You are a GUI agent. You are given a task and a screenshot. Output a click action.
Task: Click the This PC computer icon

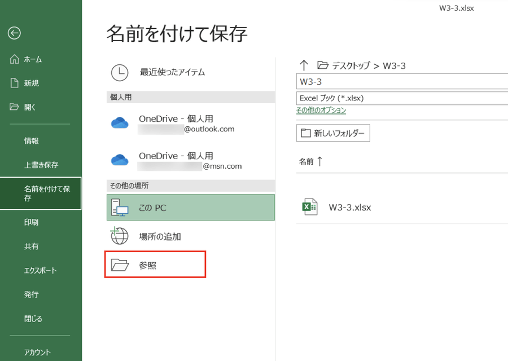[x=120, y=208]
